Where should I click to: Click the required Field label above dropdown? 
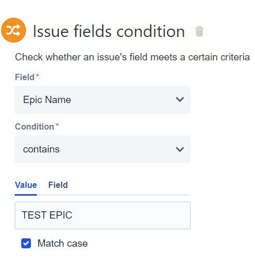(25, 78)
